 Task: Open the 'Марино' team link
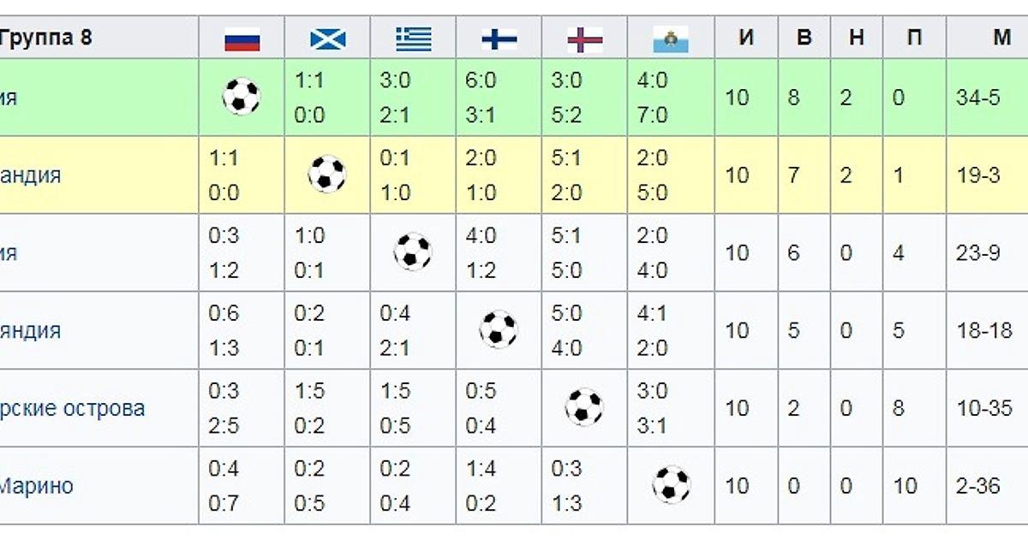[x=36, y=486]
